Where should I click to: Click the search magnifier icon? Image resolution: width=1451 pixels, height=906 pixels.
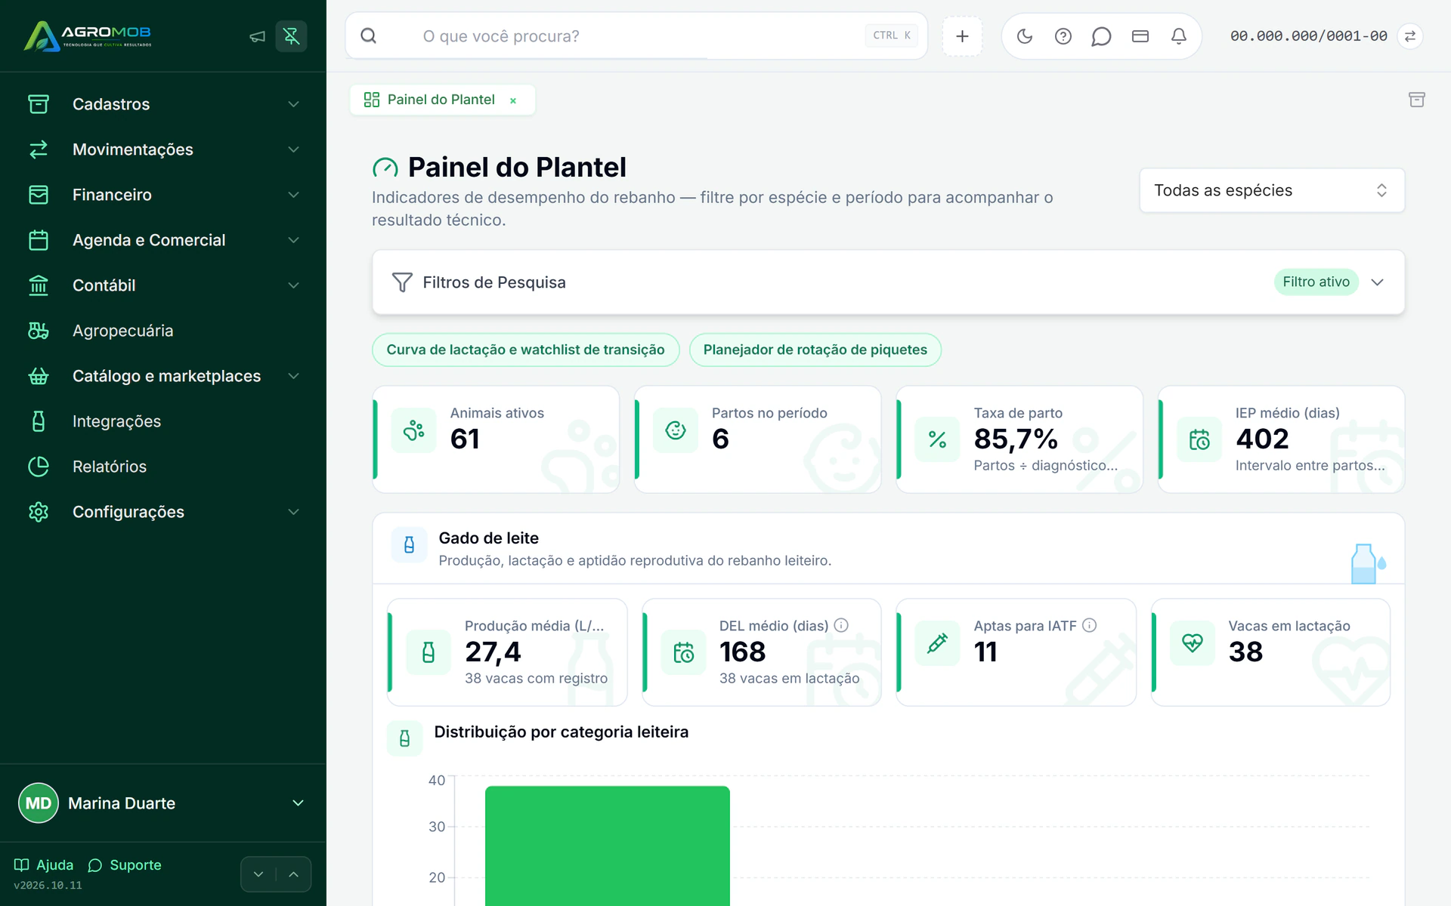click(368, 36)
